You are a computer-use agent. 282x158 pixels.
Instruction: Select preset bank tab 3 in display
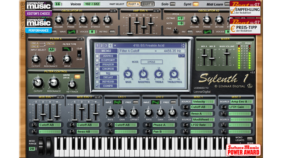tap(106, 46)
